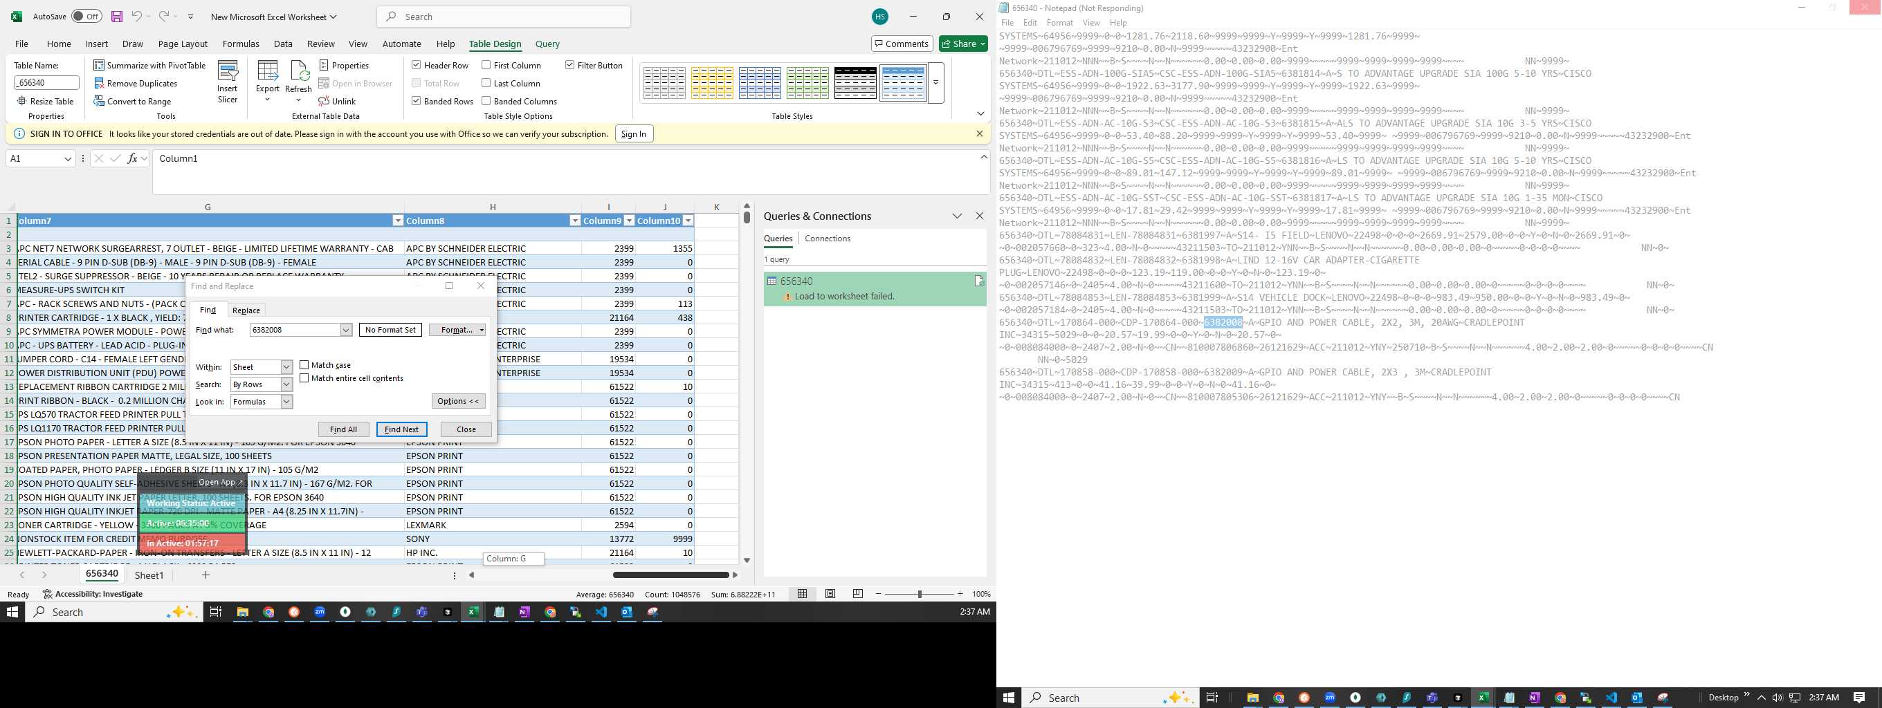Viewport: 1882px width, 708px height.
Task: Check Match entire cell contents
Action: 304,378
